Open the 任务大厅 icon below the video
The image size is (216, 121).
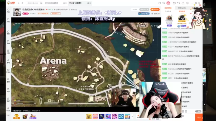pos(33,116)
